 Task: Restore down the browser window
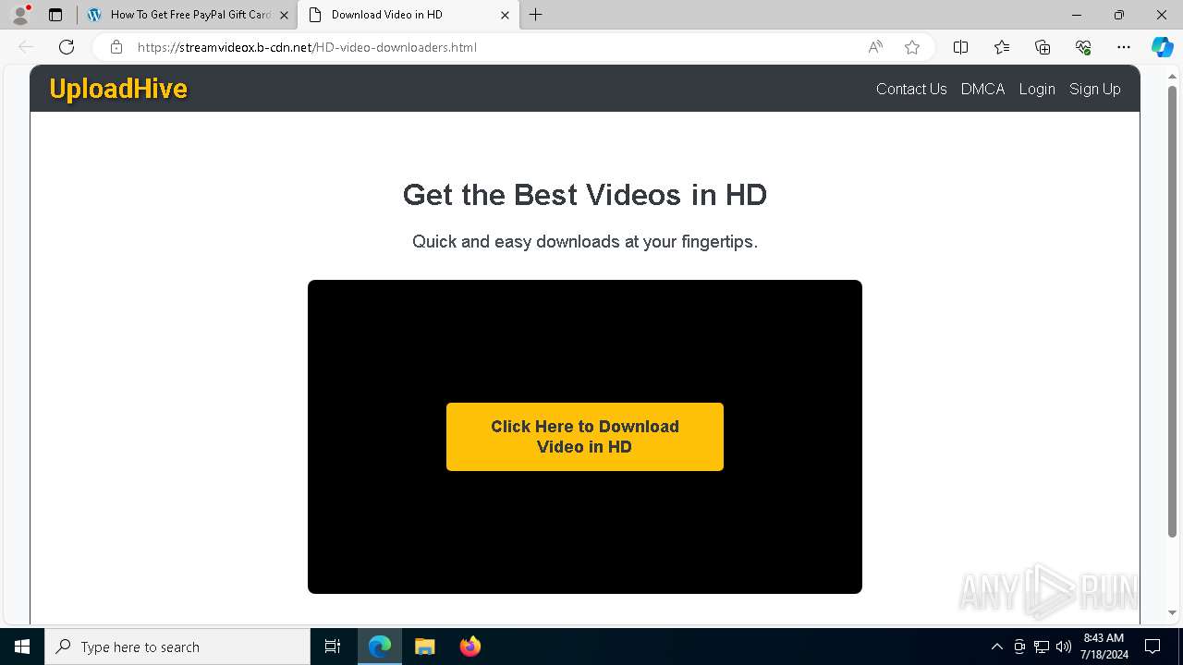1119,15
